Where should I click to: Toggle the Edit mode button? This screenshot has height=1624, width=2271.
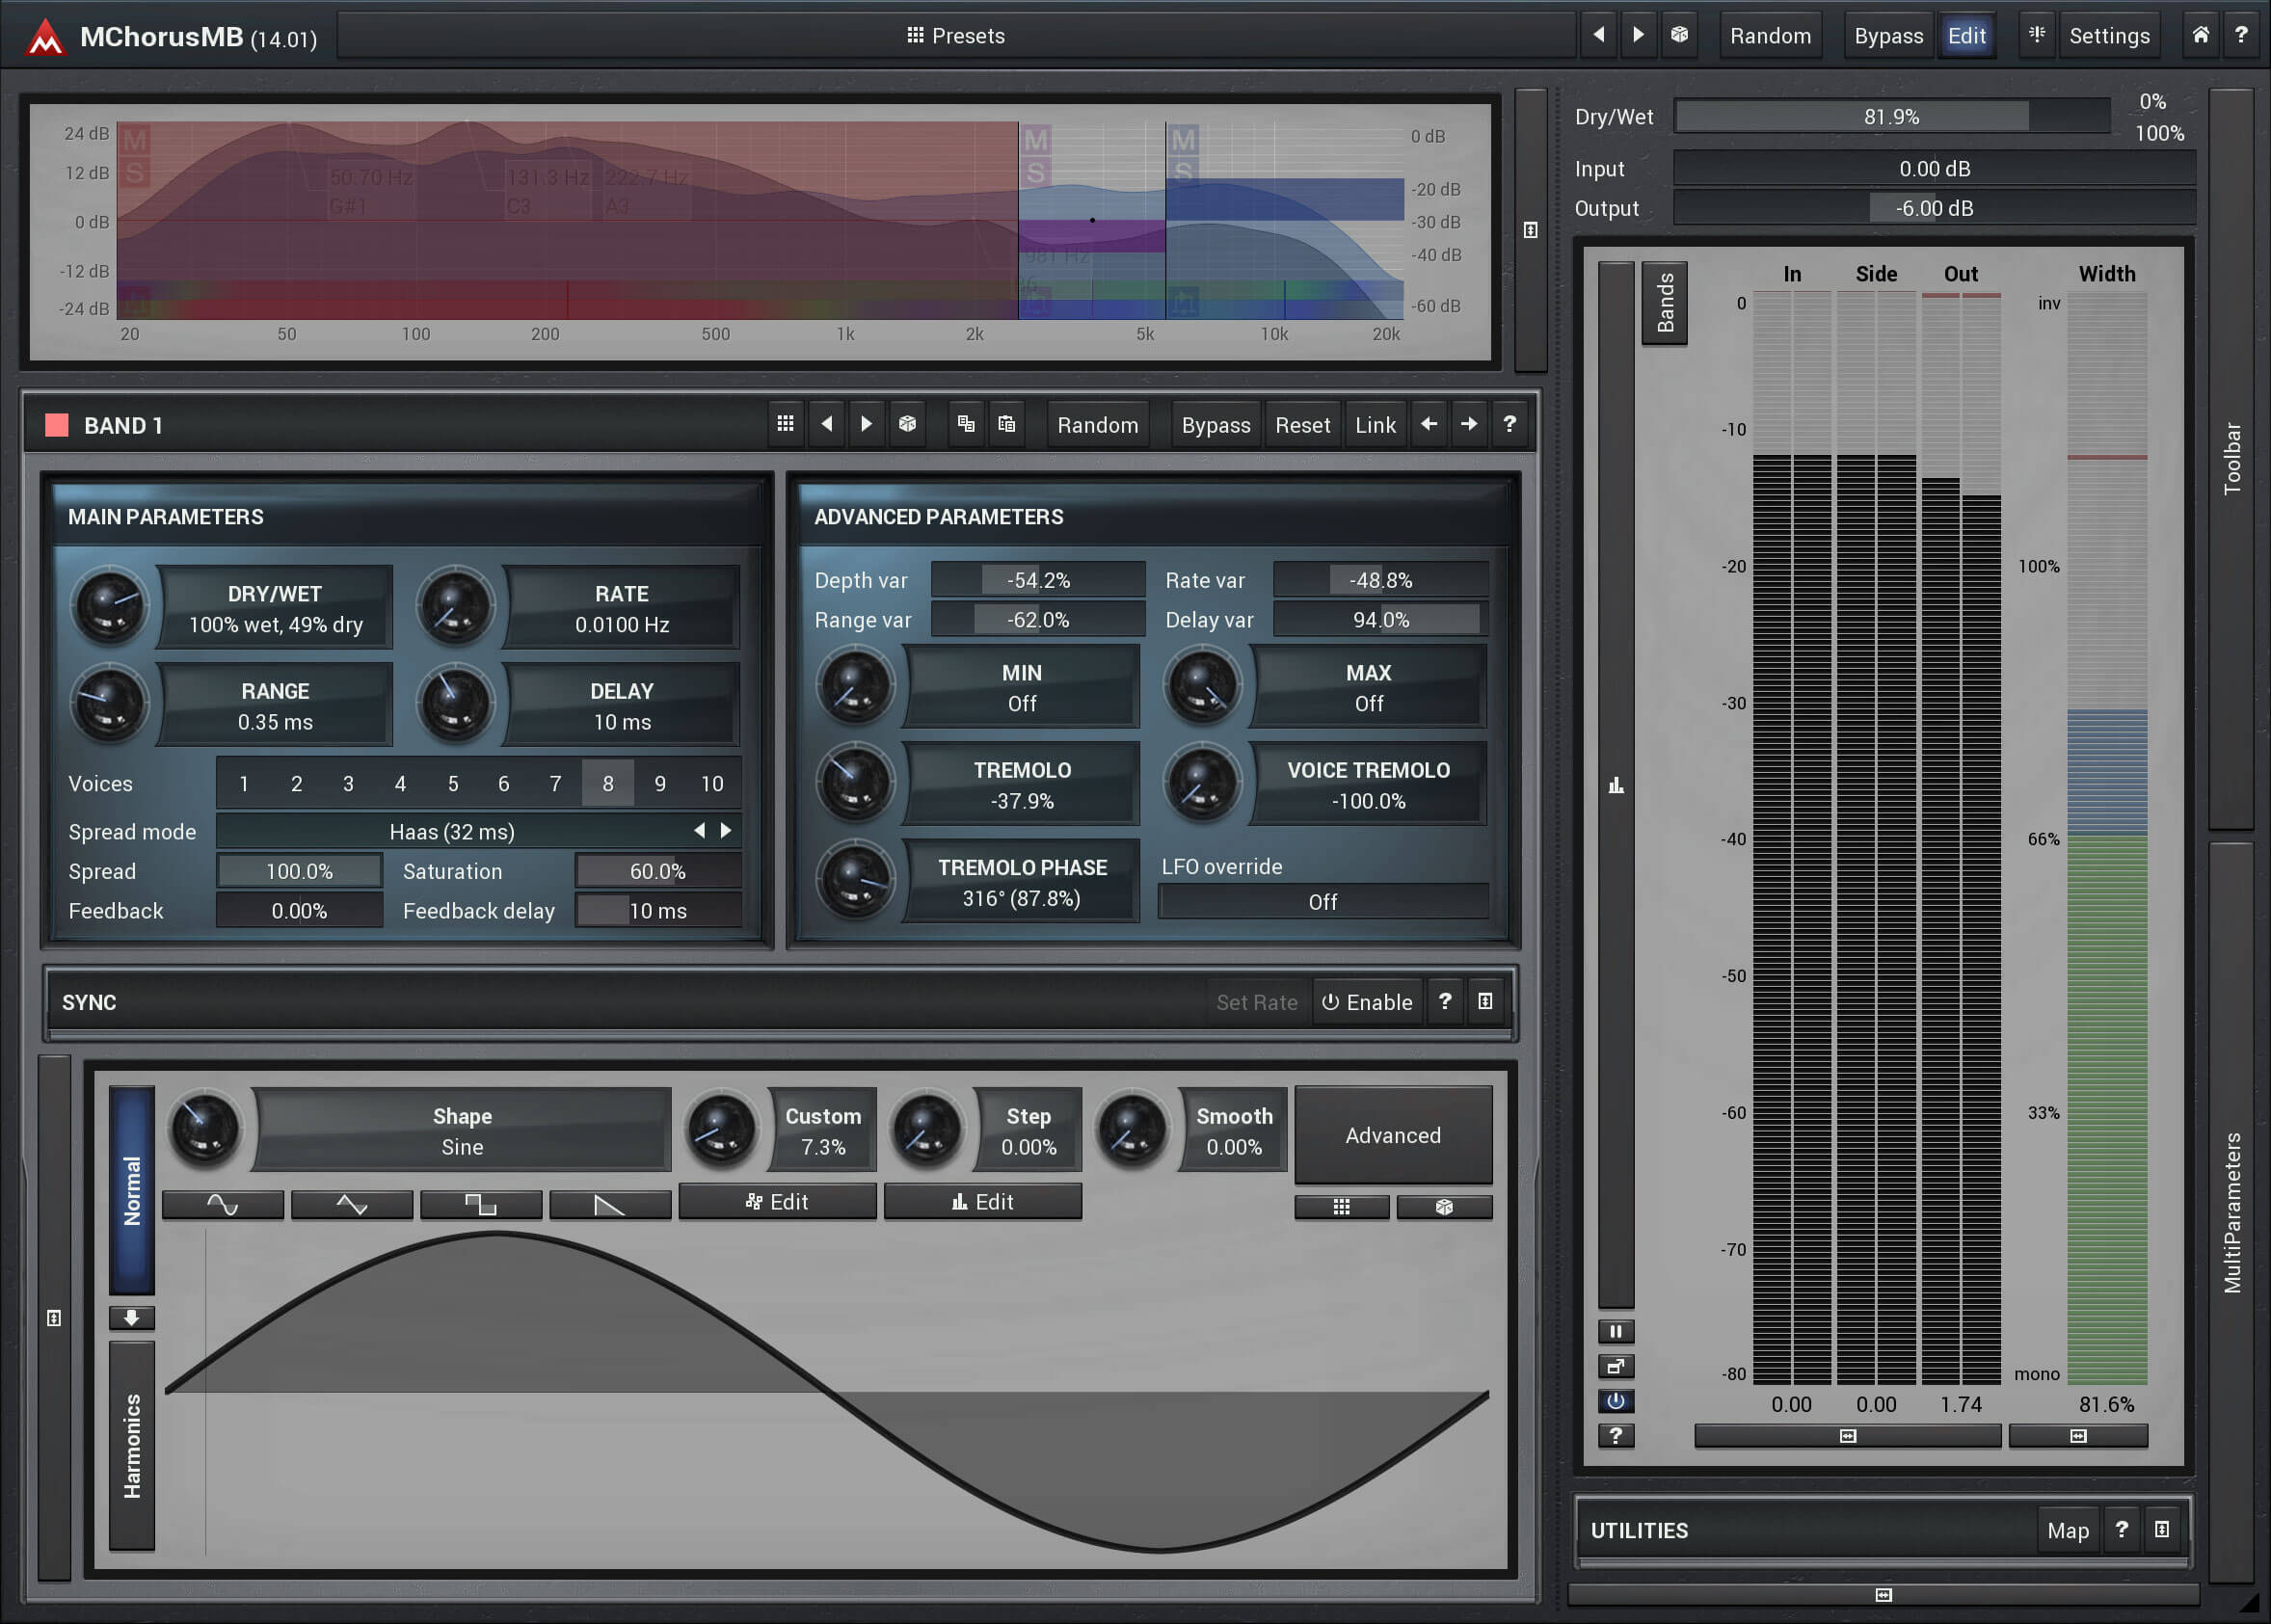(1966, 35)
